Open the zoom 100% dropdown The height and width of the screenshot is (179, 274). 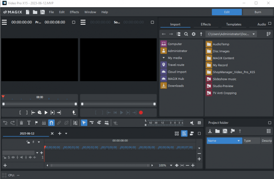click(x=171, y=166)
